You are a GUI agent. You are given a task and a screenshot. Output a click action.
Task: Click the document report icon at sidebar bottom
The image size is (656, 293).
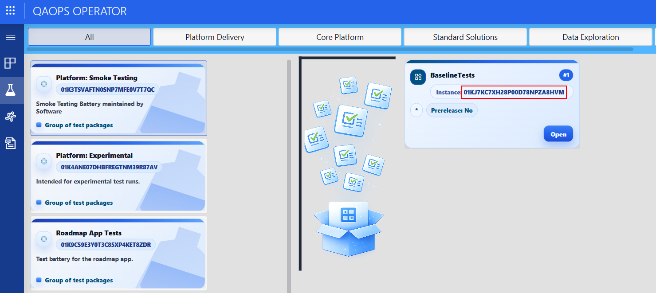pos(11,143)
